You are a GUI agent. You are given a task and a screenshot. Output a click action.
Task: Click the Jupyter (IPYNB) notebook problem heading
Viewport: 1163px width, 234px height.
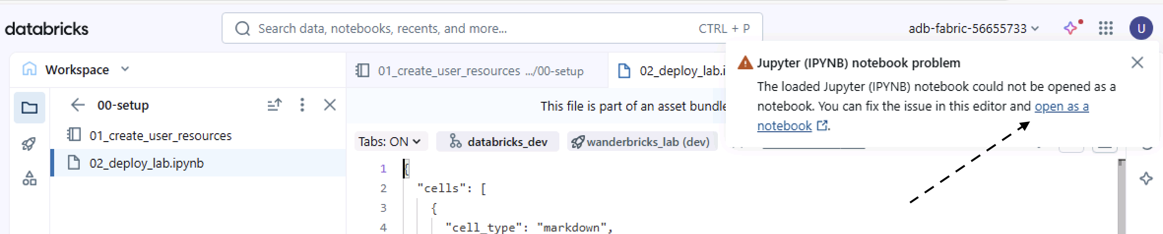(x=859, y=63)
